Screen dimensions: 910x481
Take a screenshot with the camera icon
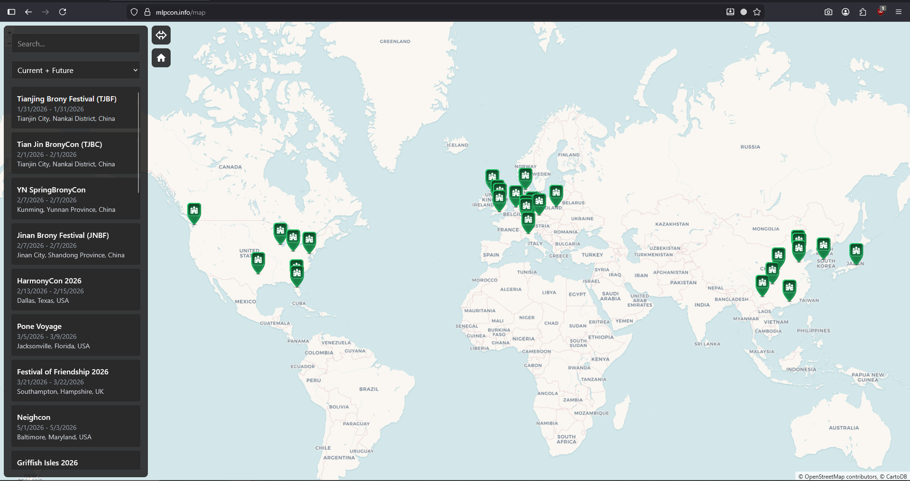[828, 12]
